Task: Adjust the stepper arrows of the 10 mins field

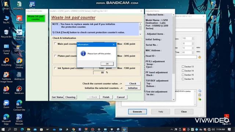Action: (193, 48)
